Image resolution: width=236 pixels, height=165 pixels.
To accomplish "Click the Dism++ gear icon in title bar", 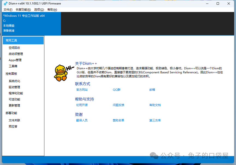I will coord(5,4).
